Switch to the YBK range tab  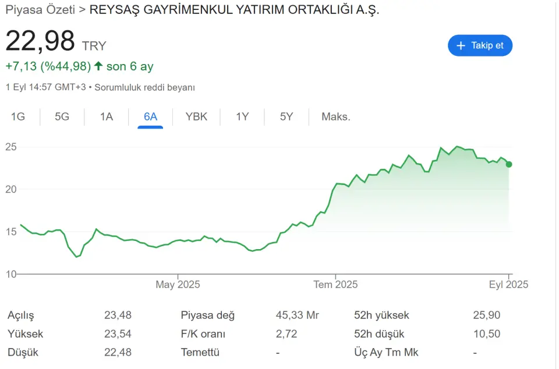196,116
